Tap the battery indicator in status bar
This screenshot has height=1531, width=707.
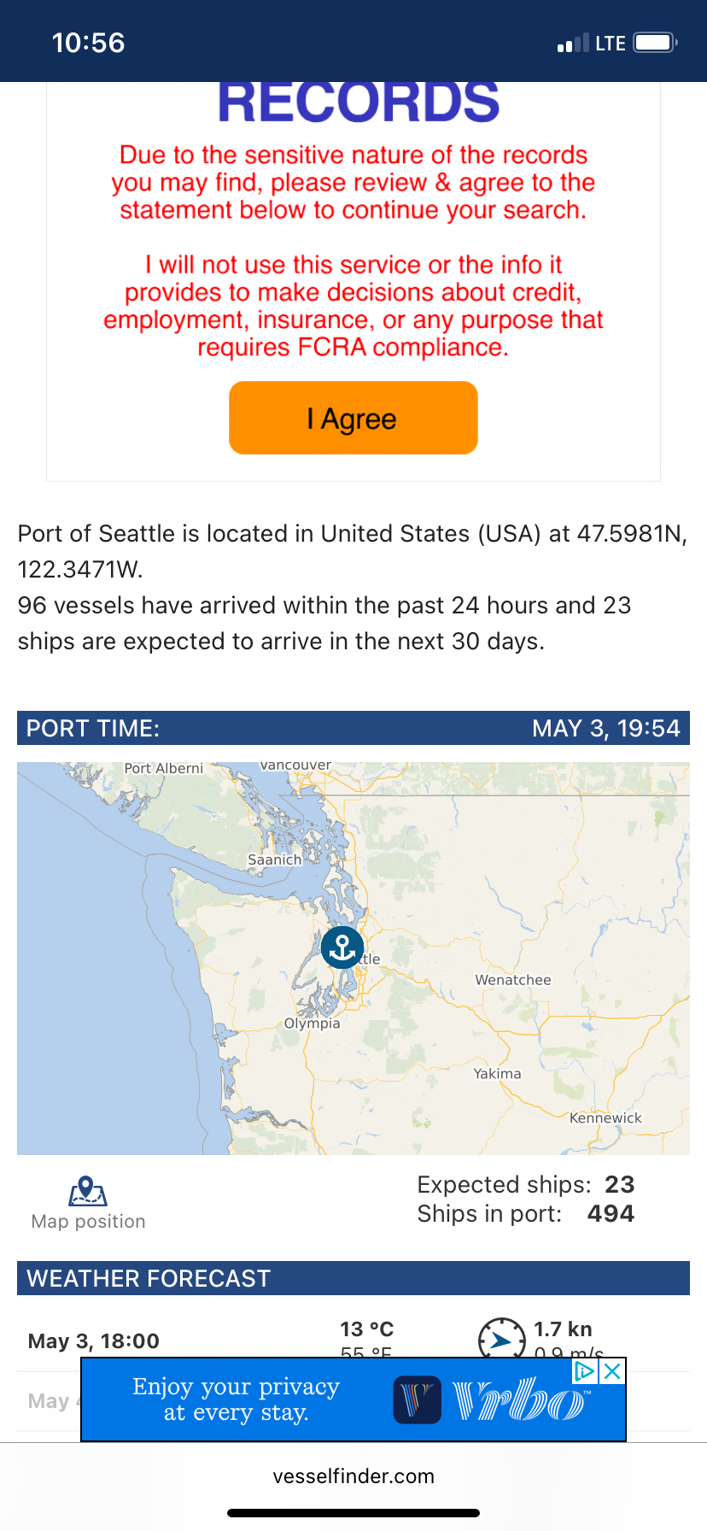point(655,43)
